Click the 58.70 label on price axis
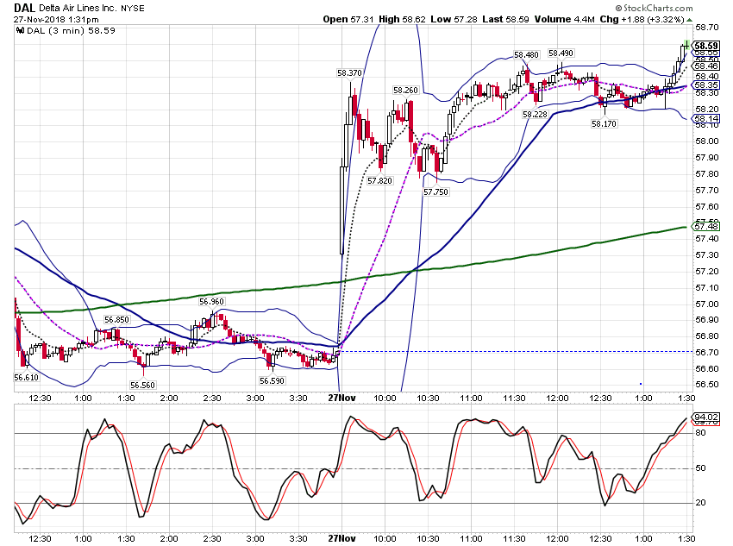 [x=707, y=27]
